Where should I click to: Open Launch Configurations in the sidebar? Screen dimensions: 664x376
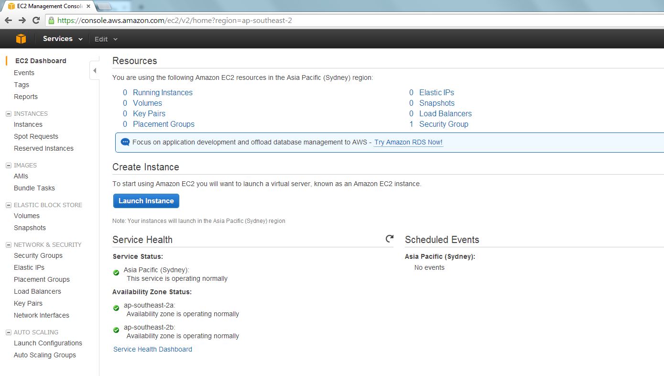(48, 343)
